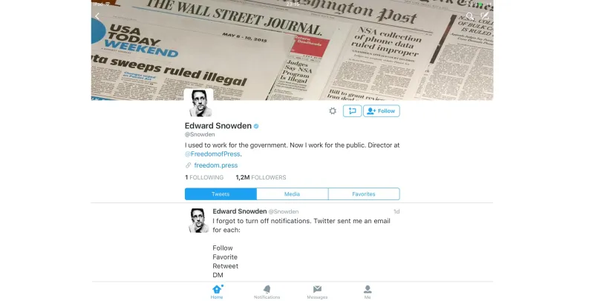View the 1,2M Followers list
Screen dimensions: 594x301
click(x=261, y=177)
